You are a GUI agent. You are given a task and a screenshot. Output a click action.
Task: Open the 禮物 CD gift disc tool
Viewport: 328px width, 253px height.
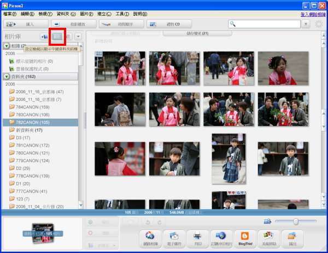(169, 24)
